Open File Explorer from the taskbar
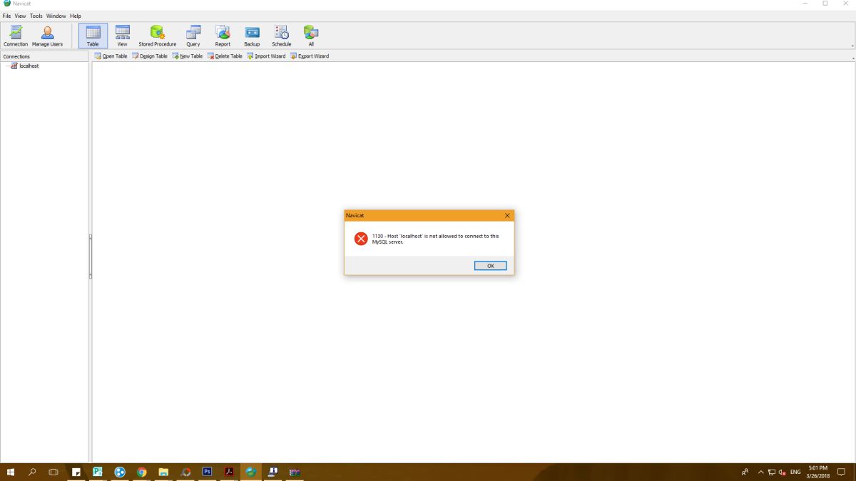Viewport: 856px width, 481px height. tap(163, 472)
